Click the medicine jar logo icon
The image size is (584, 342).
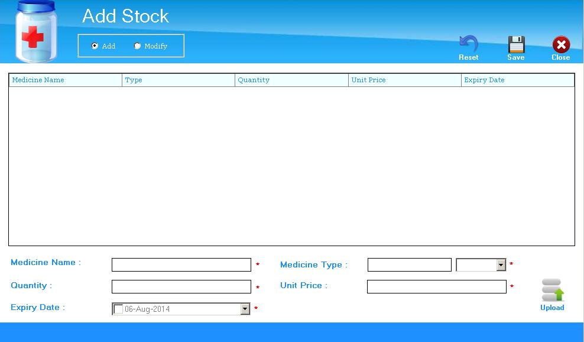coord(36,31)
